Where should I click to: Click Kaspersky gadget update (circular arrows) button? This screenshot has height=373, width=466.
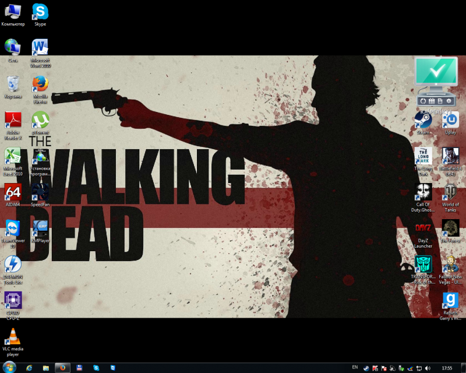click(x=423, y=101)
